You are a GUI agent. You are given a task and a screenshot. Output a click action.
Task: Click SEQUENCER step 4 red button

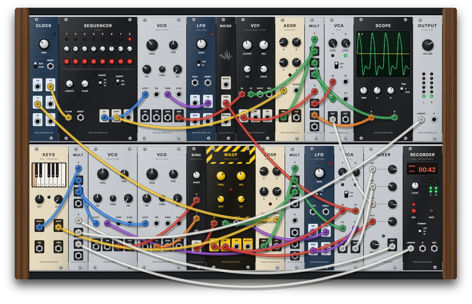click(94, 61)
